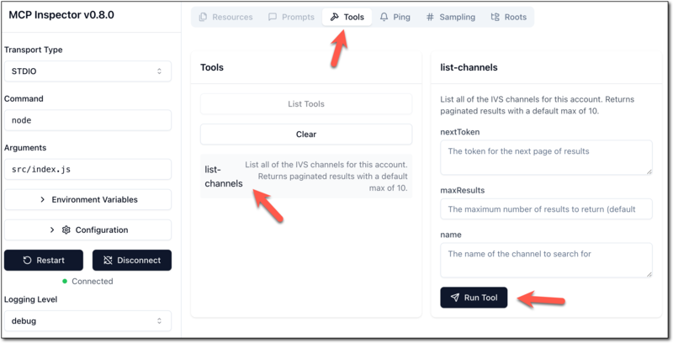Screen dimensions: 673x343
Task: Expand the Environment Variables section
Action: (x=87, y=199)
